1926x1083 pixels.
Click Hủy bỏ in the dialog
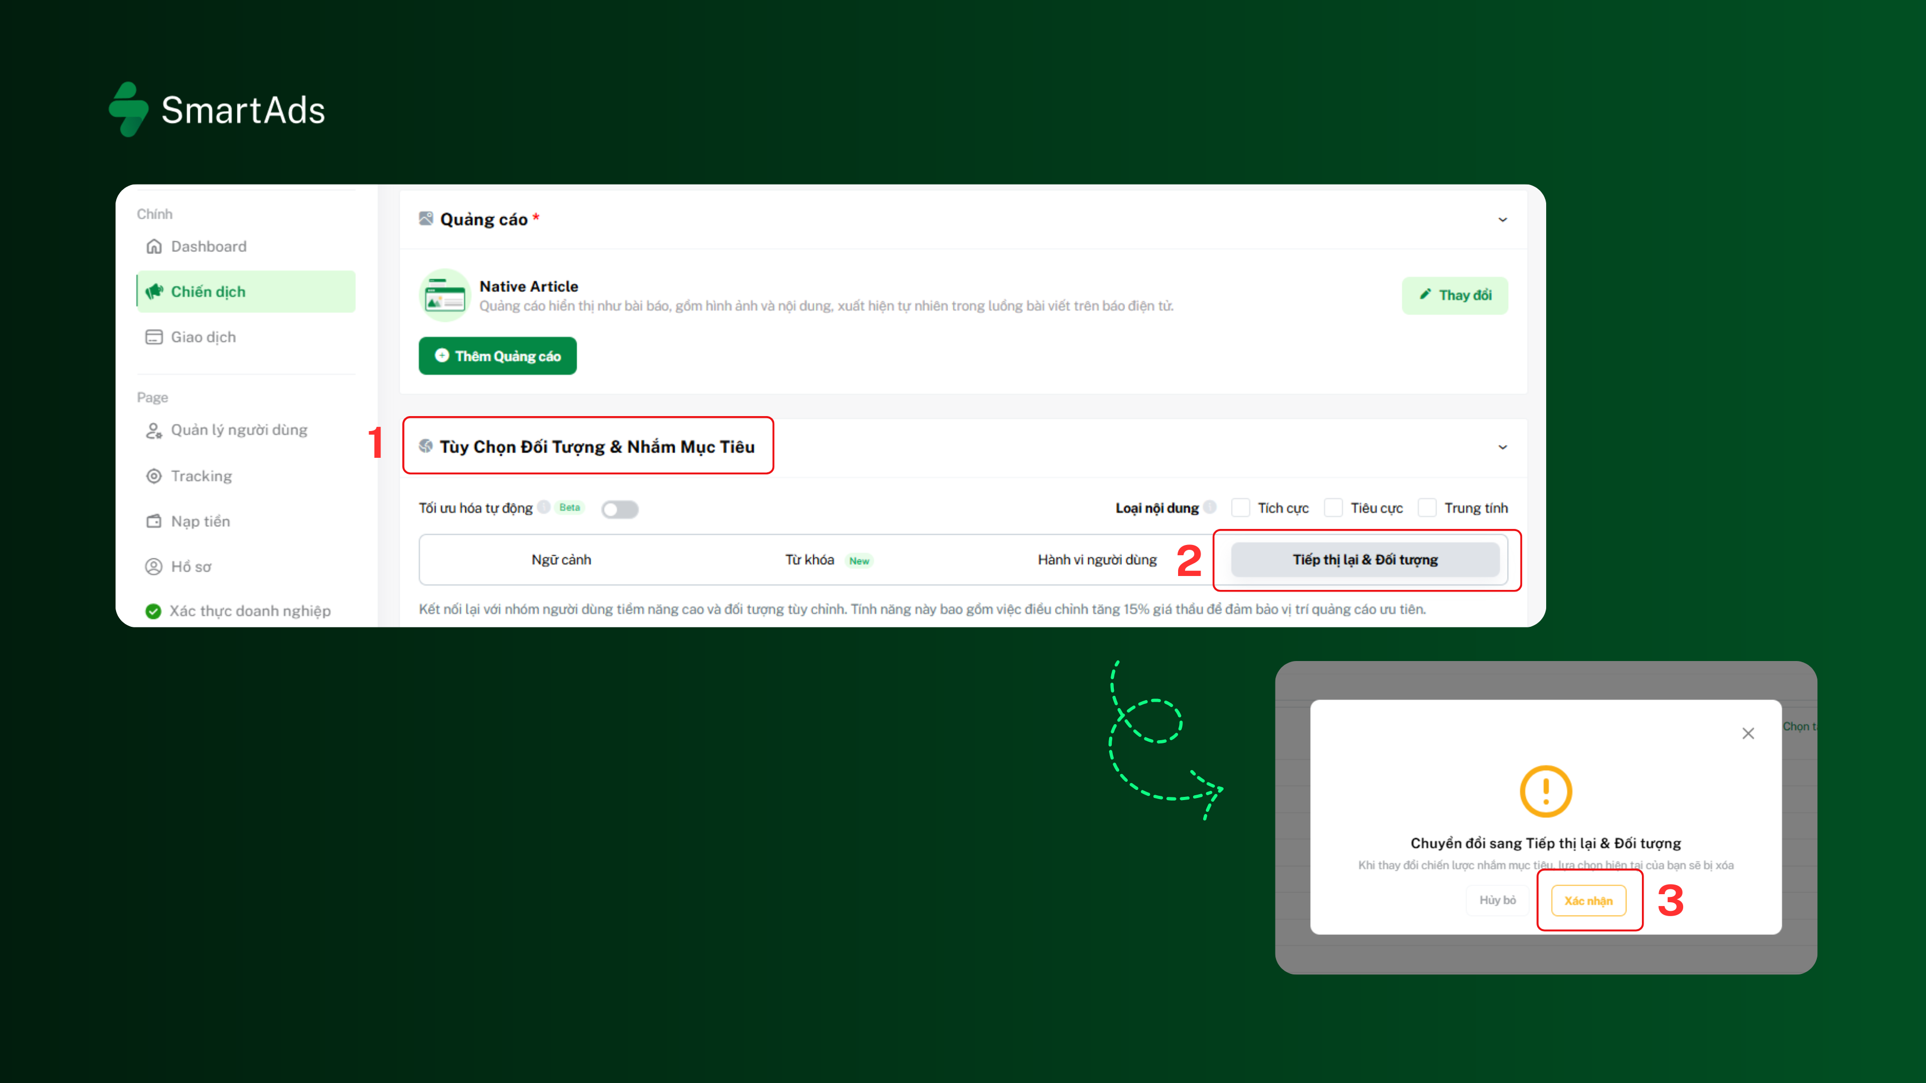tap(1497, 900)
